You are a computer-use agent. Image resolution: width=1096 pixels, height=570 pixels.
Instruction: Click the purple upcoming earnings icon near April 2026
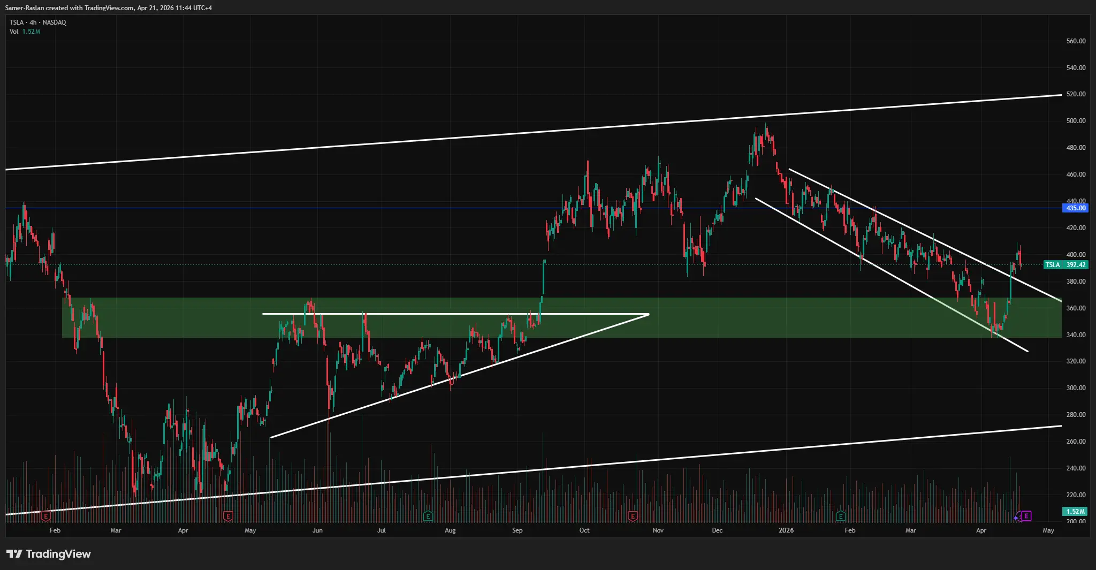coord(1025,516)
